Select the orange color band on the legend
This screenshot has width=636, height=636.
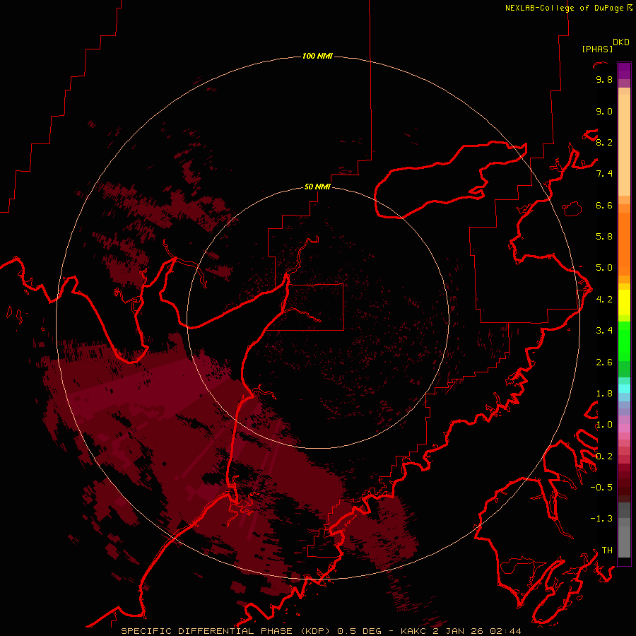click(x=624, y=244)
